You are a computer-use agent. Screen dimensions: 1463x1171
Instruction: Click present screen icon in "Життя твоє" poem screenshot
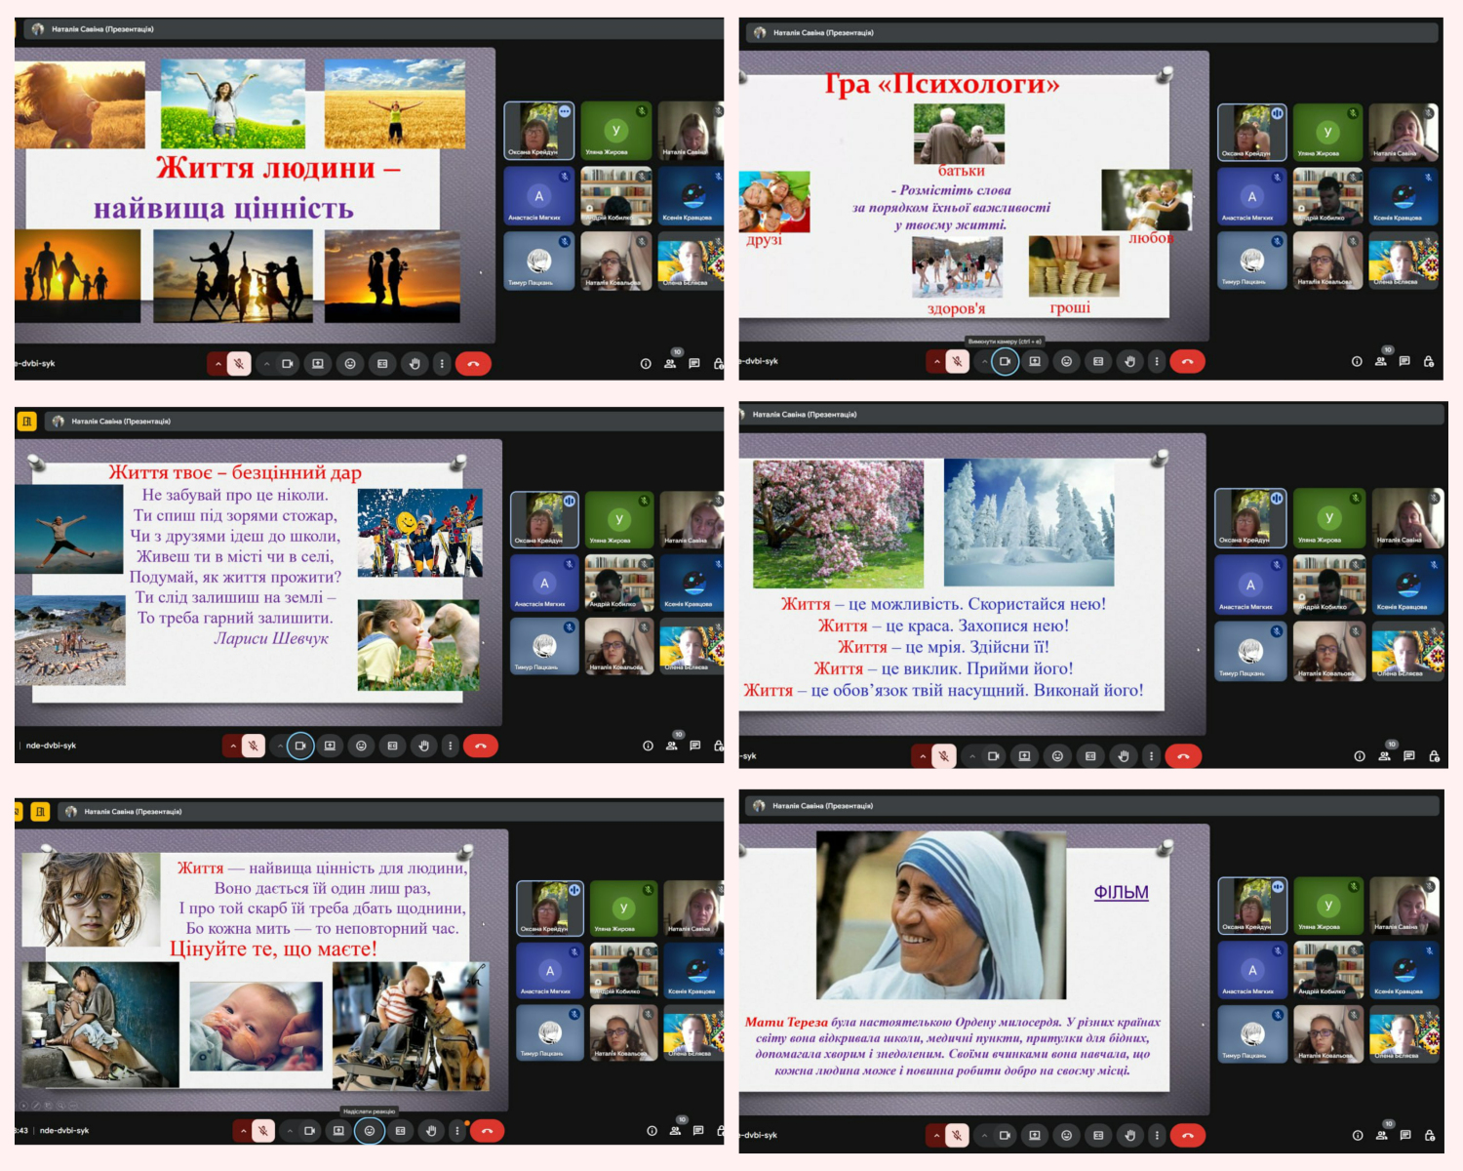click(x=330, y=746)
